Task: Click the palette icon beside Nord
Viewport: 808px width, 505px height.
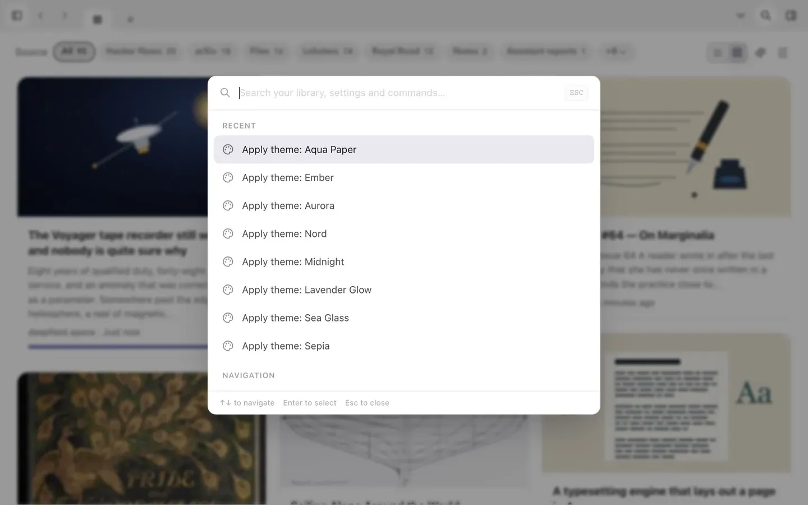Action: click(228, 233)
